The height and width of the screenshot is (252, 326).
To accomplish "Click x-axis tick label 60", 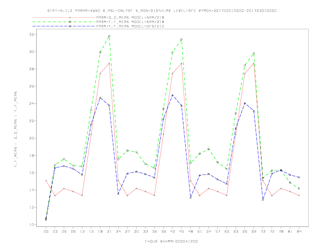I will click(x=227, y=231).
